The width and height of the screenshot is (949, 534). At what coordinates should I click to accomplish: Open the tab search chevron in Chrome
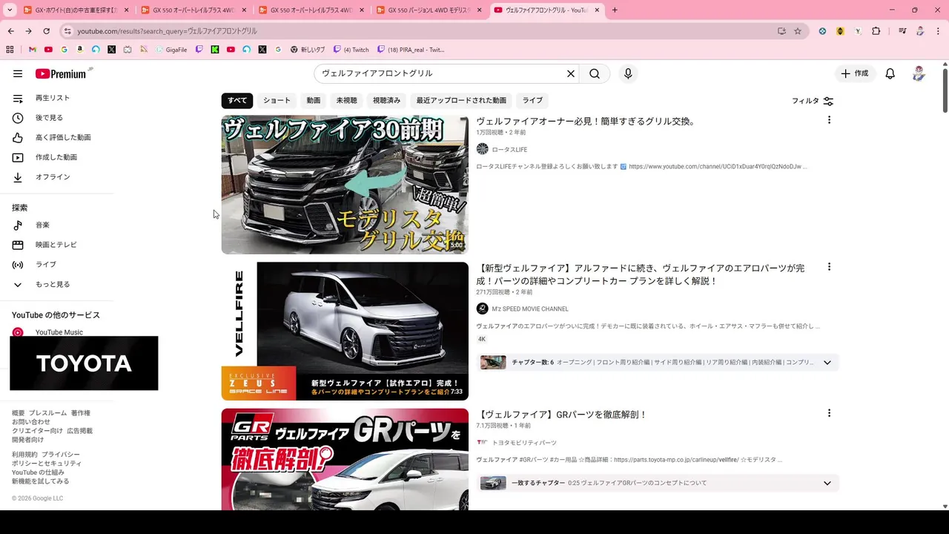coord(10,10)
